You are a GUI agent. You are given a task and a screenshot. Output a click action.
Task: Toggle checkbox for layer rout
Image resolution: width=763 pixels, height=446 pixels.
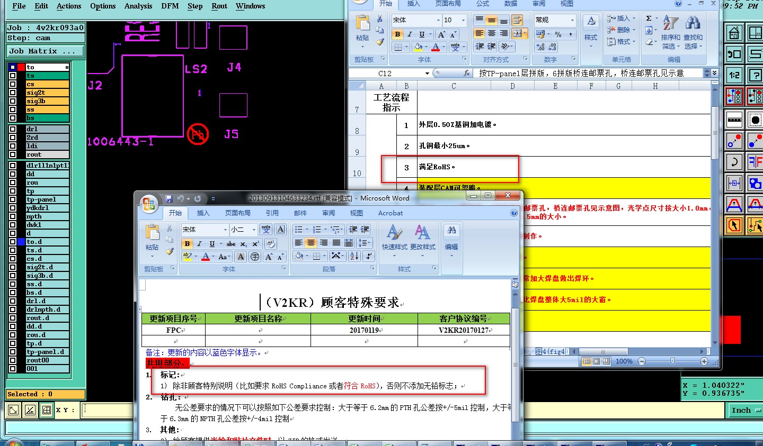point(13,154)
